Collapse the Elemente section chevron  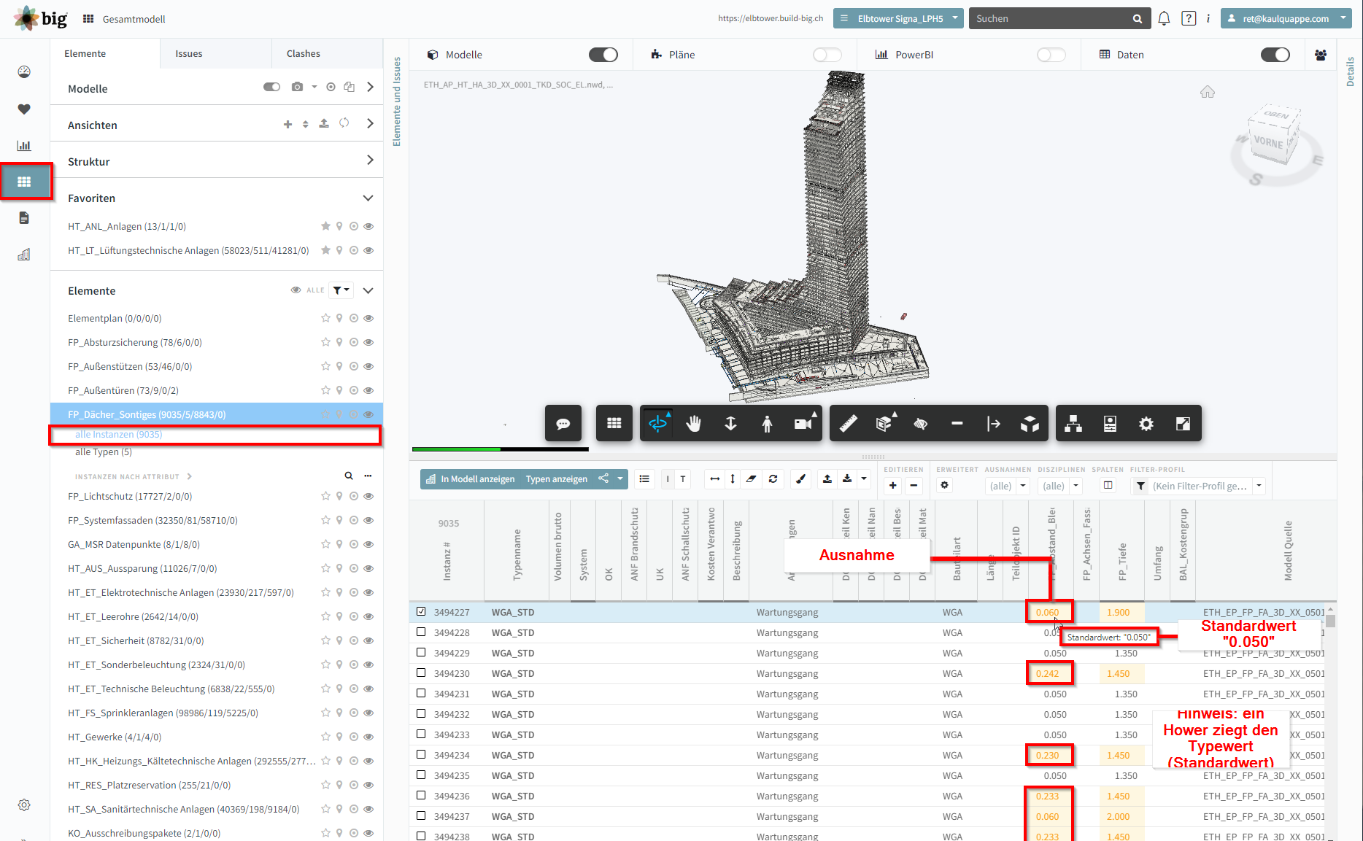[x=368, y=290]
